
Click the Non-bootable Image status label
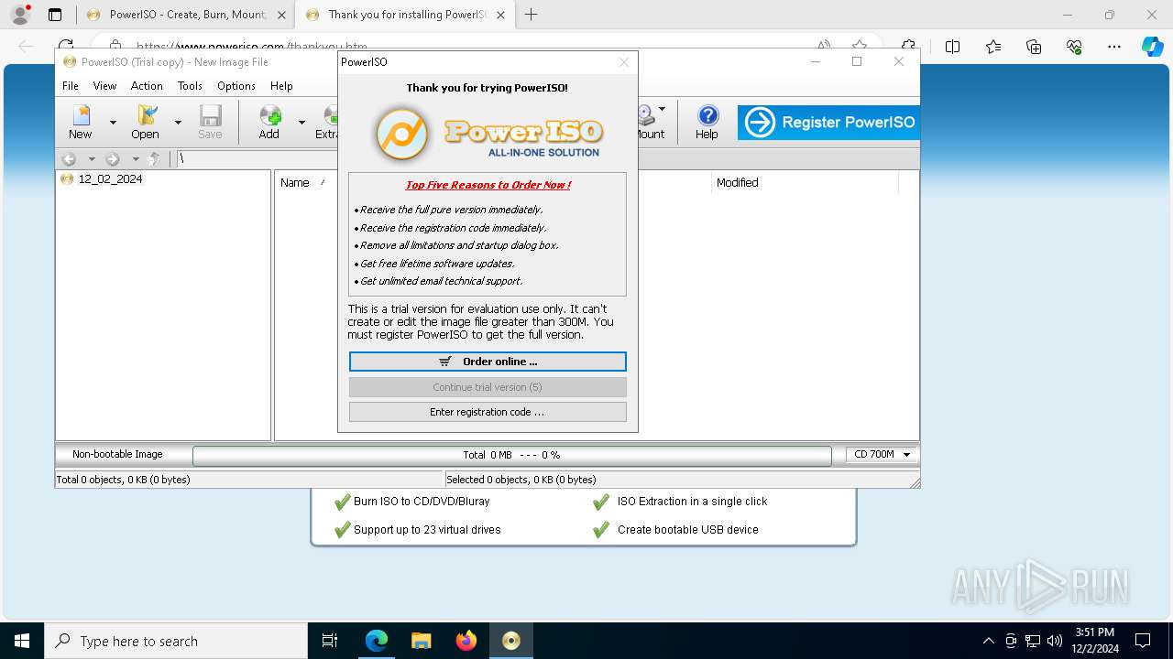coord(118,454)
